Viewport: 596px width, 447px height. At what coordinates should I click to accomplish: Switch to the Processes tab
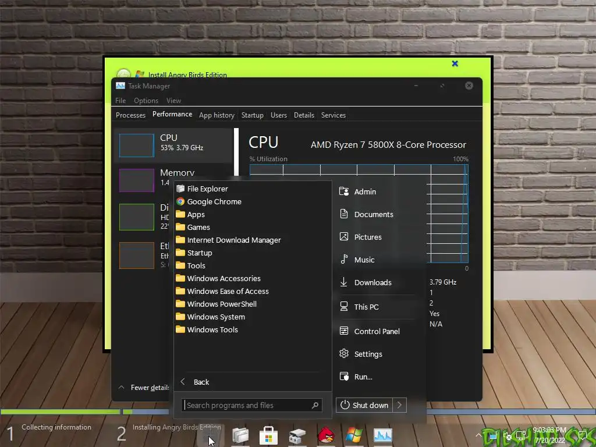130,115
